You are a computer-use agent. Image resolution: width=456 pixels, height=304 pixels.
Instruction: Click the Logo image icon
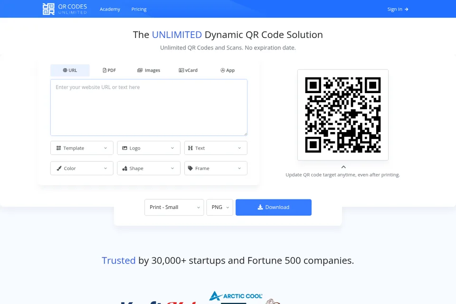coord(124,148)
